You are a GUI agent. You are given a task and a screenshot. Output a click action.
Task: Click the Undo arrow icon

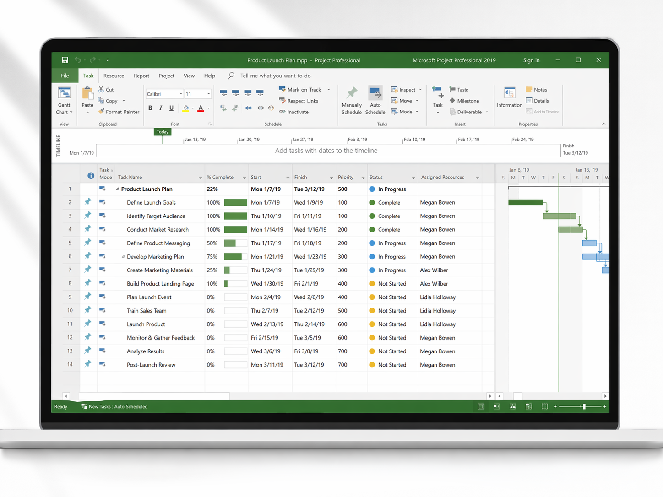coord(78,60)
